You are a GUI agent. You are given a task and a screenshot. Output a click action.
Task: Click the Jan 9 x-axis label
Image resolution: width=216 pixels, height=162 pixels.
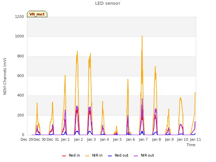pyautogui.click(x=169, y=139)
